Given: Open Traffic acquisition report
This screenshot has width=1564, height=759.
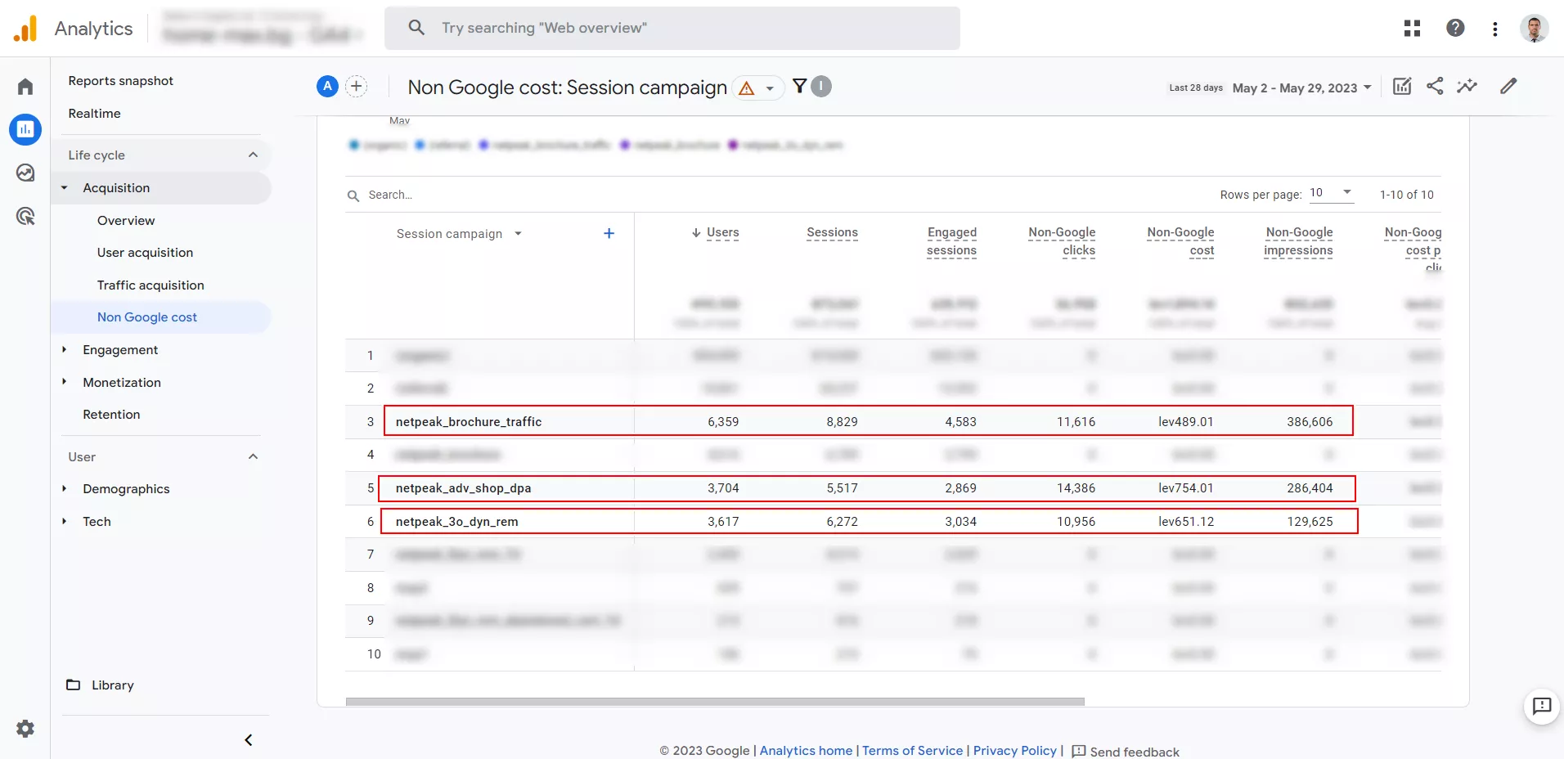Looking at the screenshot, I should coord(151,285).
